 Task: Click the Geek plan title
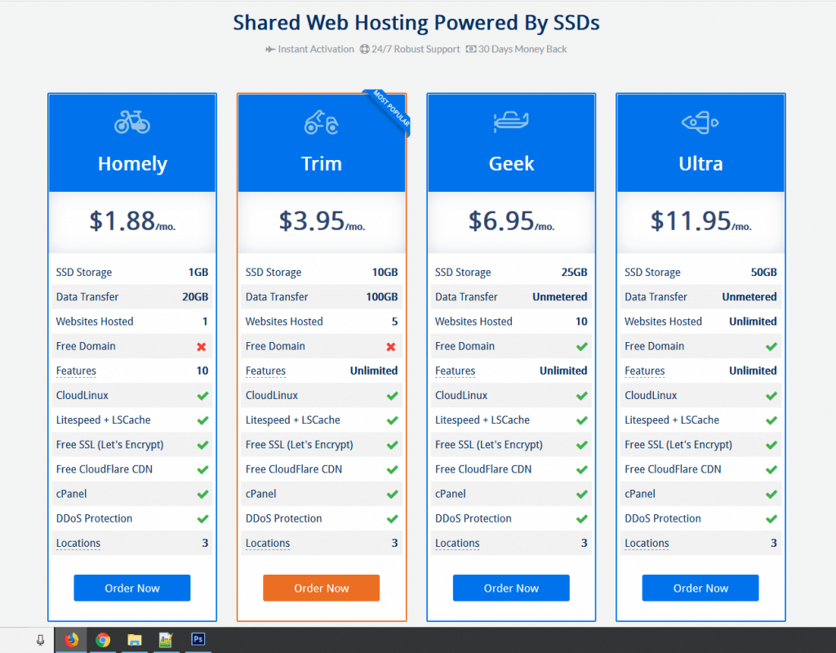click(x=511, y=163)
